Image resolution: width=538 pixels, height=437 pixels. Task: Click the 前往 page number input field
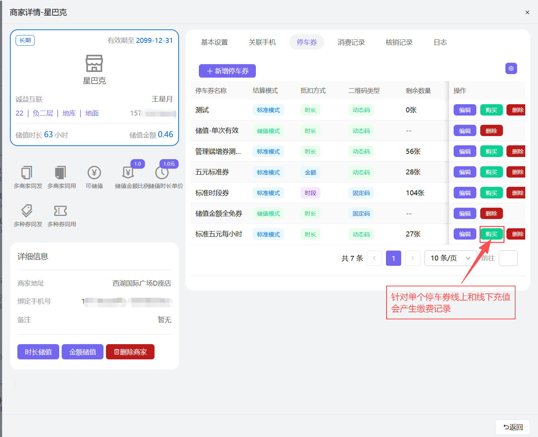point(508,258)
